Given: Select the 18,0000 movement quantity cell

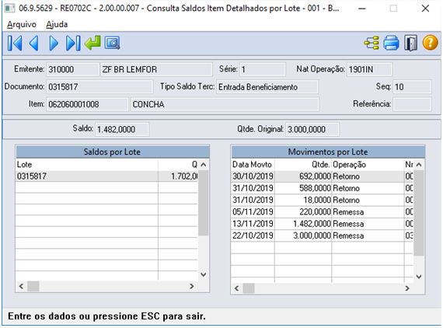Looking at the screenshot, I should click(x=303, y=200).
